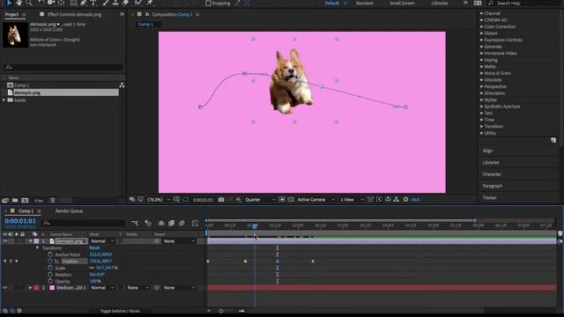The image size is (564, 317).
Task: Switch to the Standard workspace
Action: coord(364,4)
